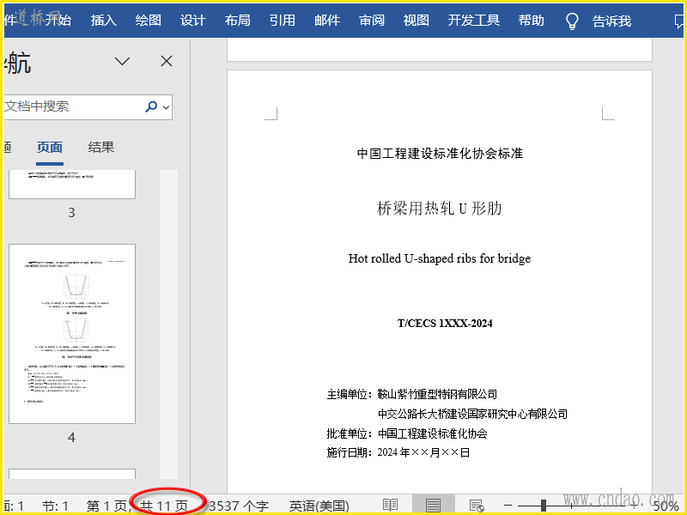Click the line 中交公路长大桥建设国家研究中心有限公司

(473, 414)
